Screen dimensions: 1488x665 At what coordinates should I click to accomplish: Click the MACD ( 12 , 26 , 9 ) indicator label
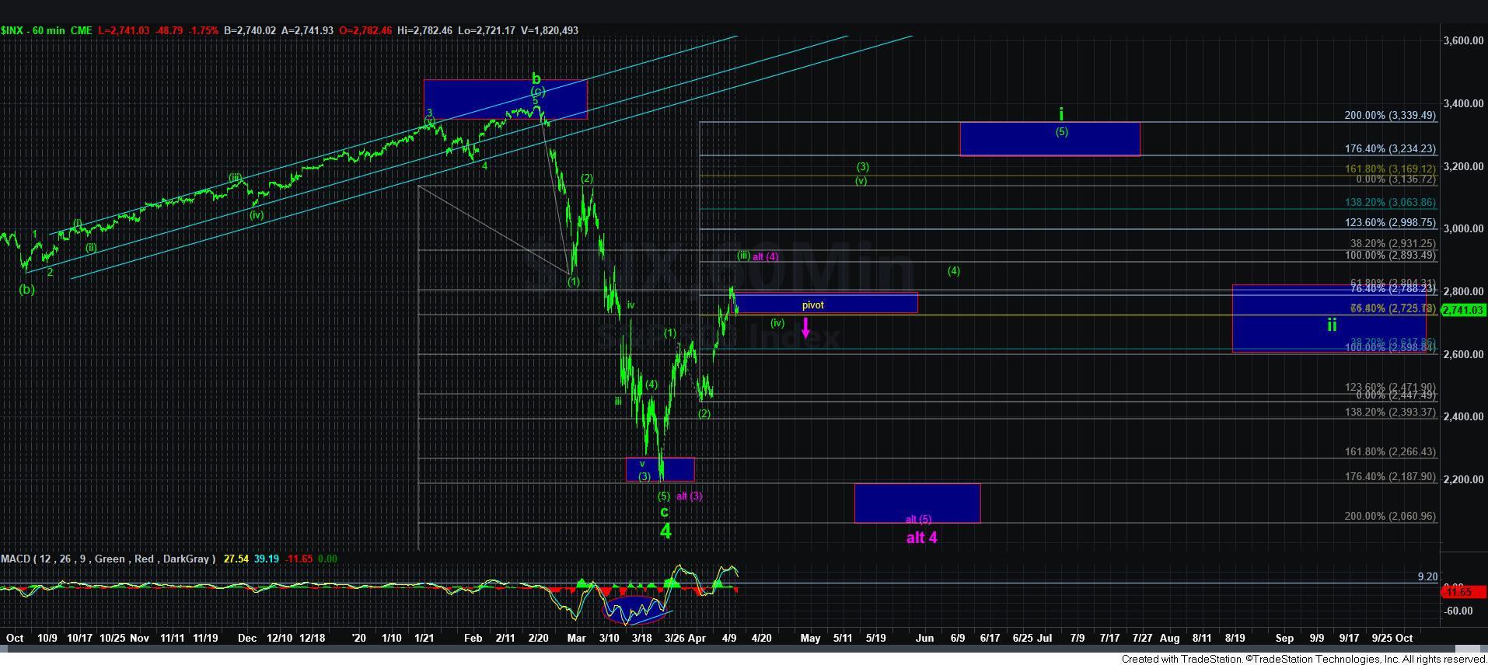(108, 559)
